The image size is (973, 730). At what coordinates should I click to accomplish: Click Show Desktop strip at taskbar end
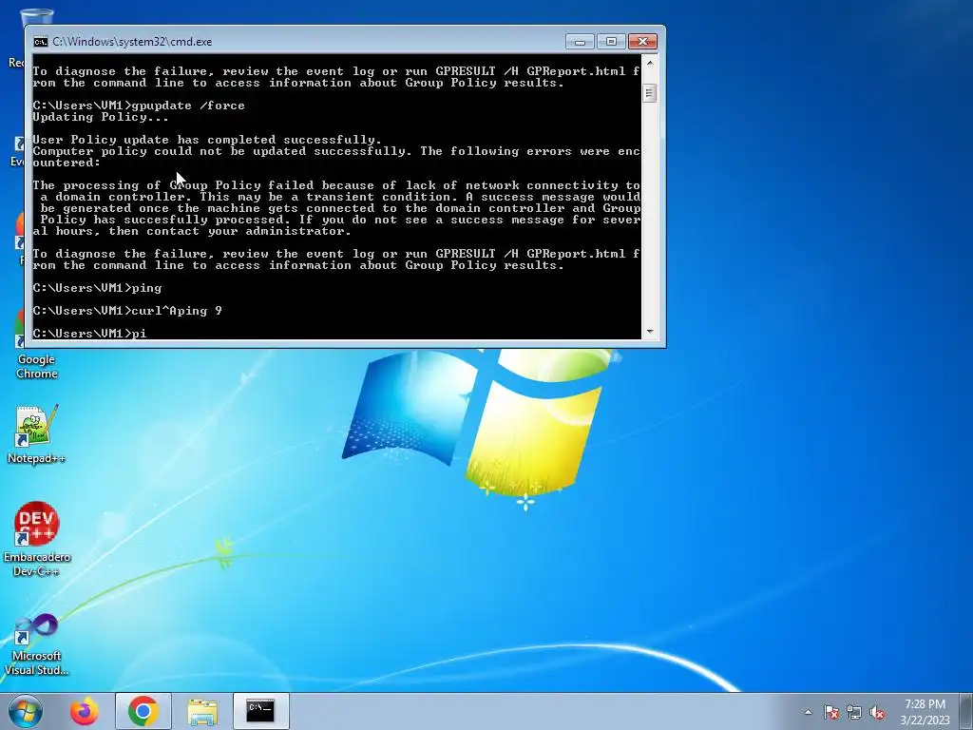tap(966, 711)
